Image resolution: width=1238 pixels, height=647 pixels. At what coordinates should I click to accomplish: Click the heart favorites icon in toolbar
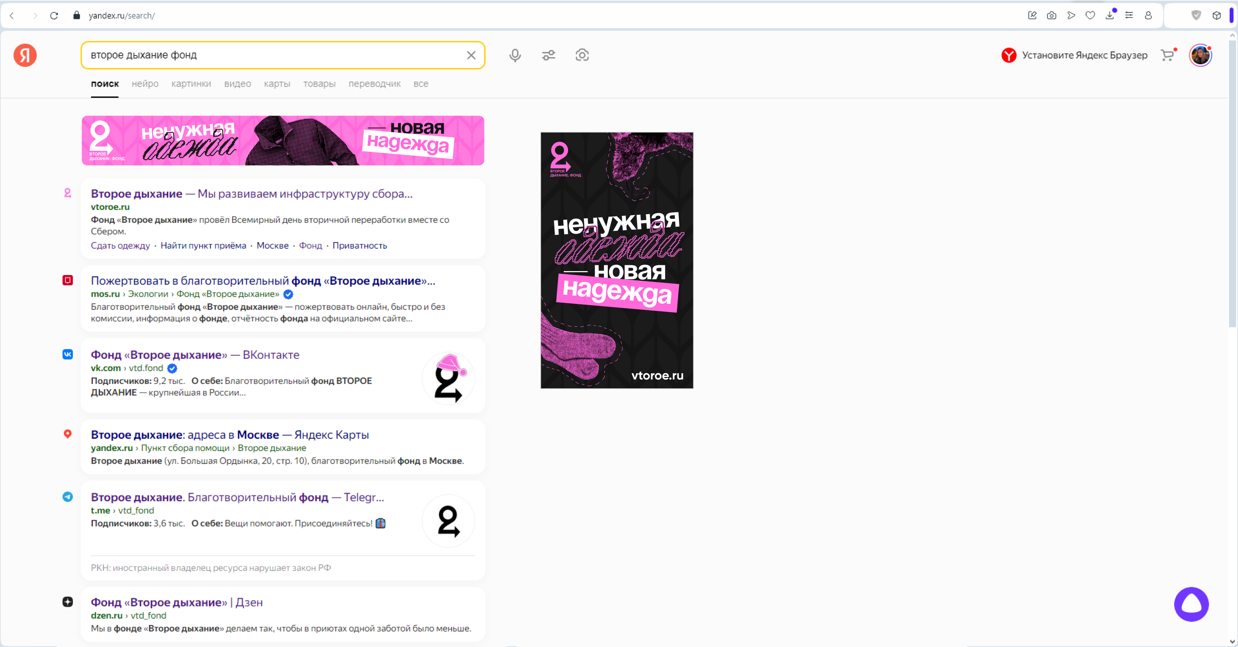coord(1090,15)
